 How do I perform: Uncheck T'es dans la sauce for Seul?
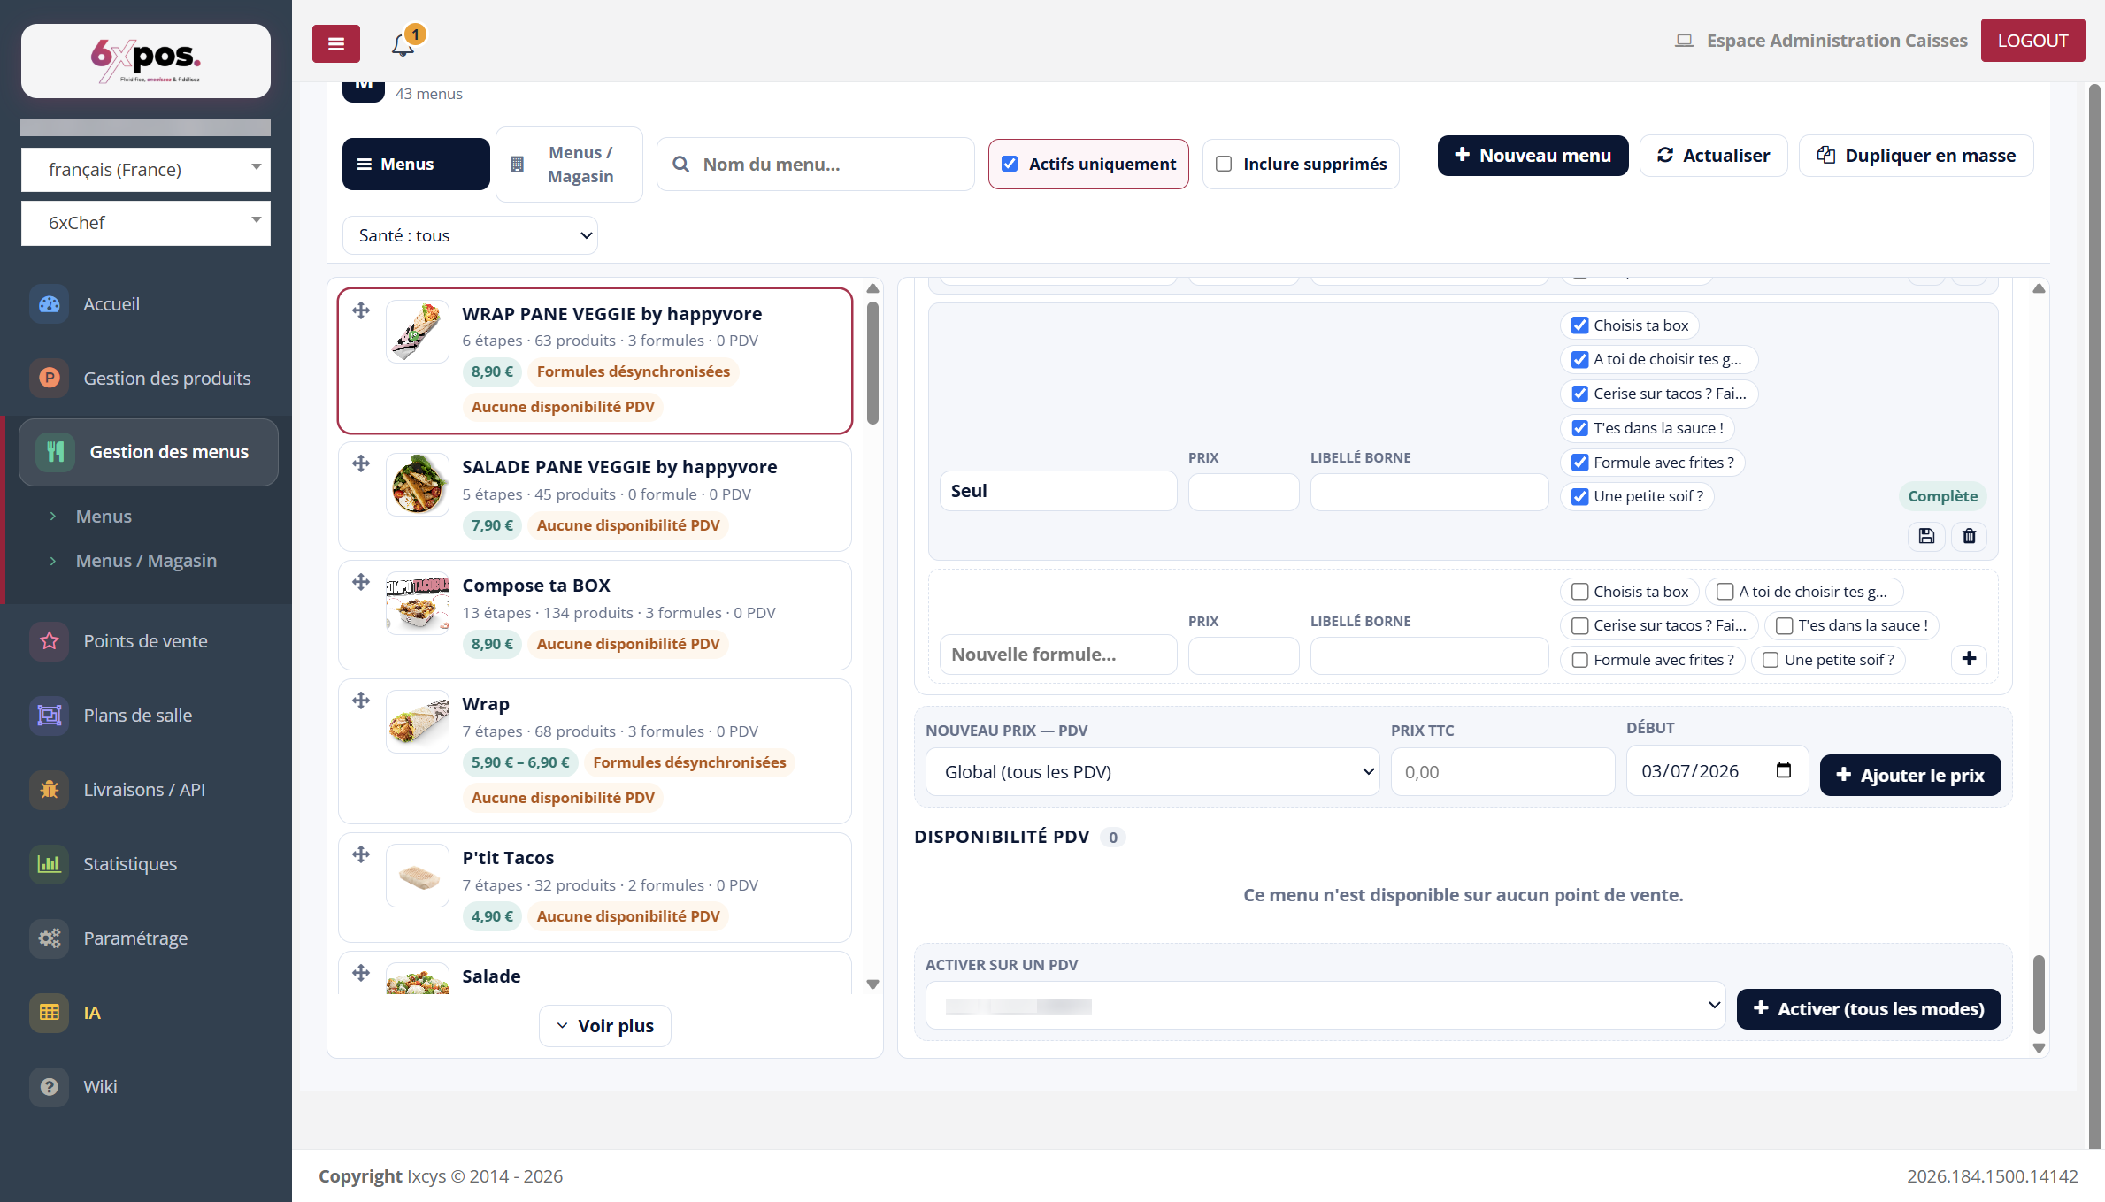pyautogui.click(x=1580, y=428)
